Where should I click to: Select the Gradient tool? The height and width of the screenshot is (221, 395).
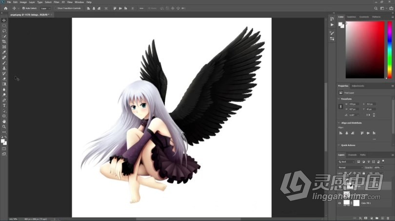pos(4,84)
